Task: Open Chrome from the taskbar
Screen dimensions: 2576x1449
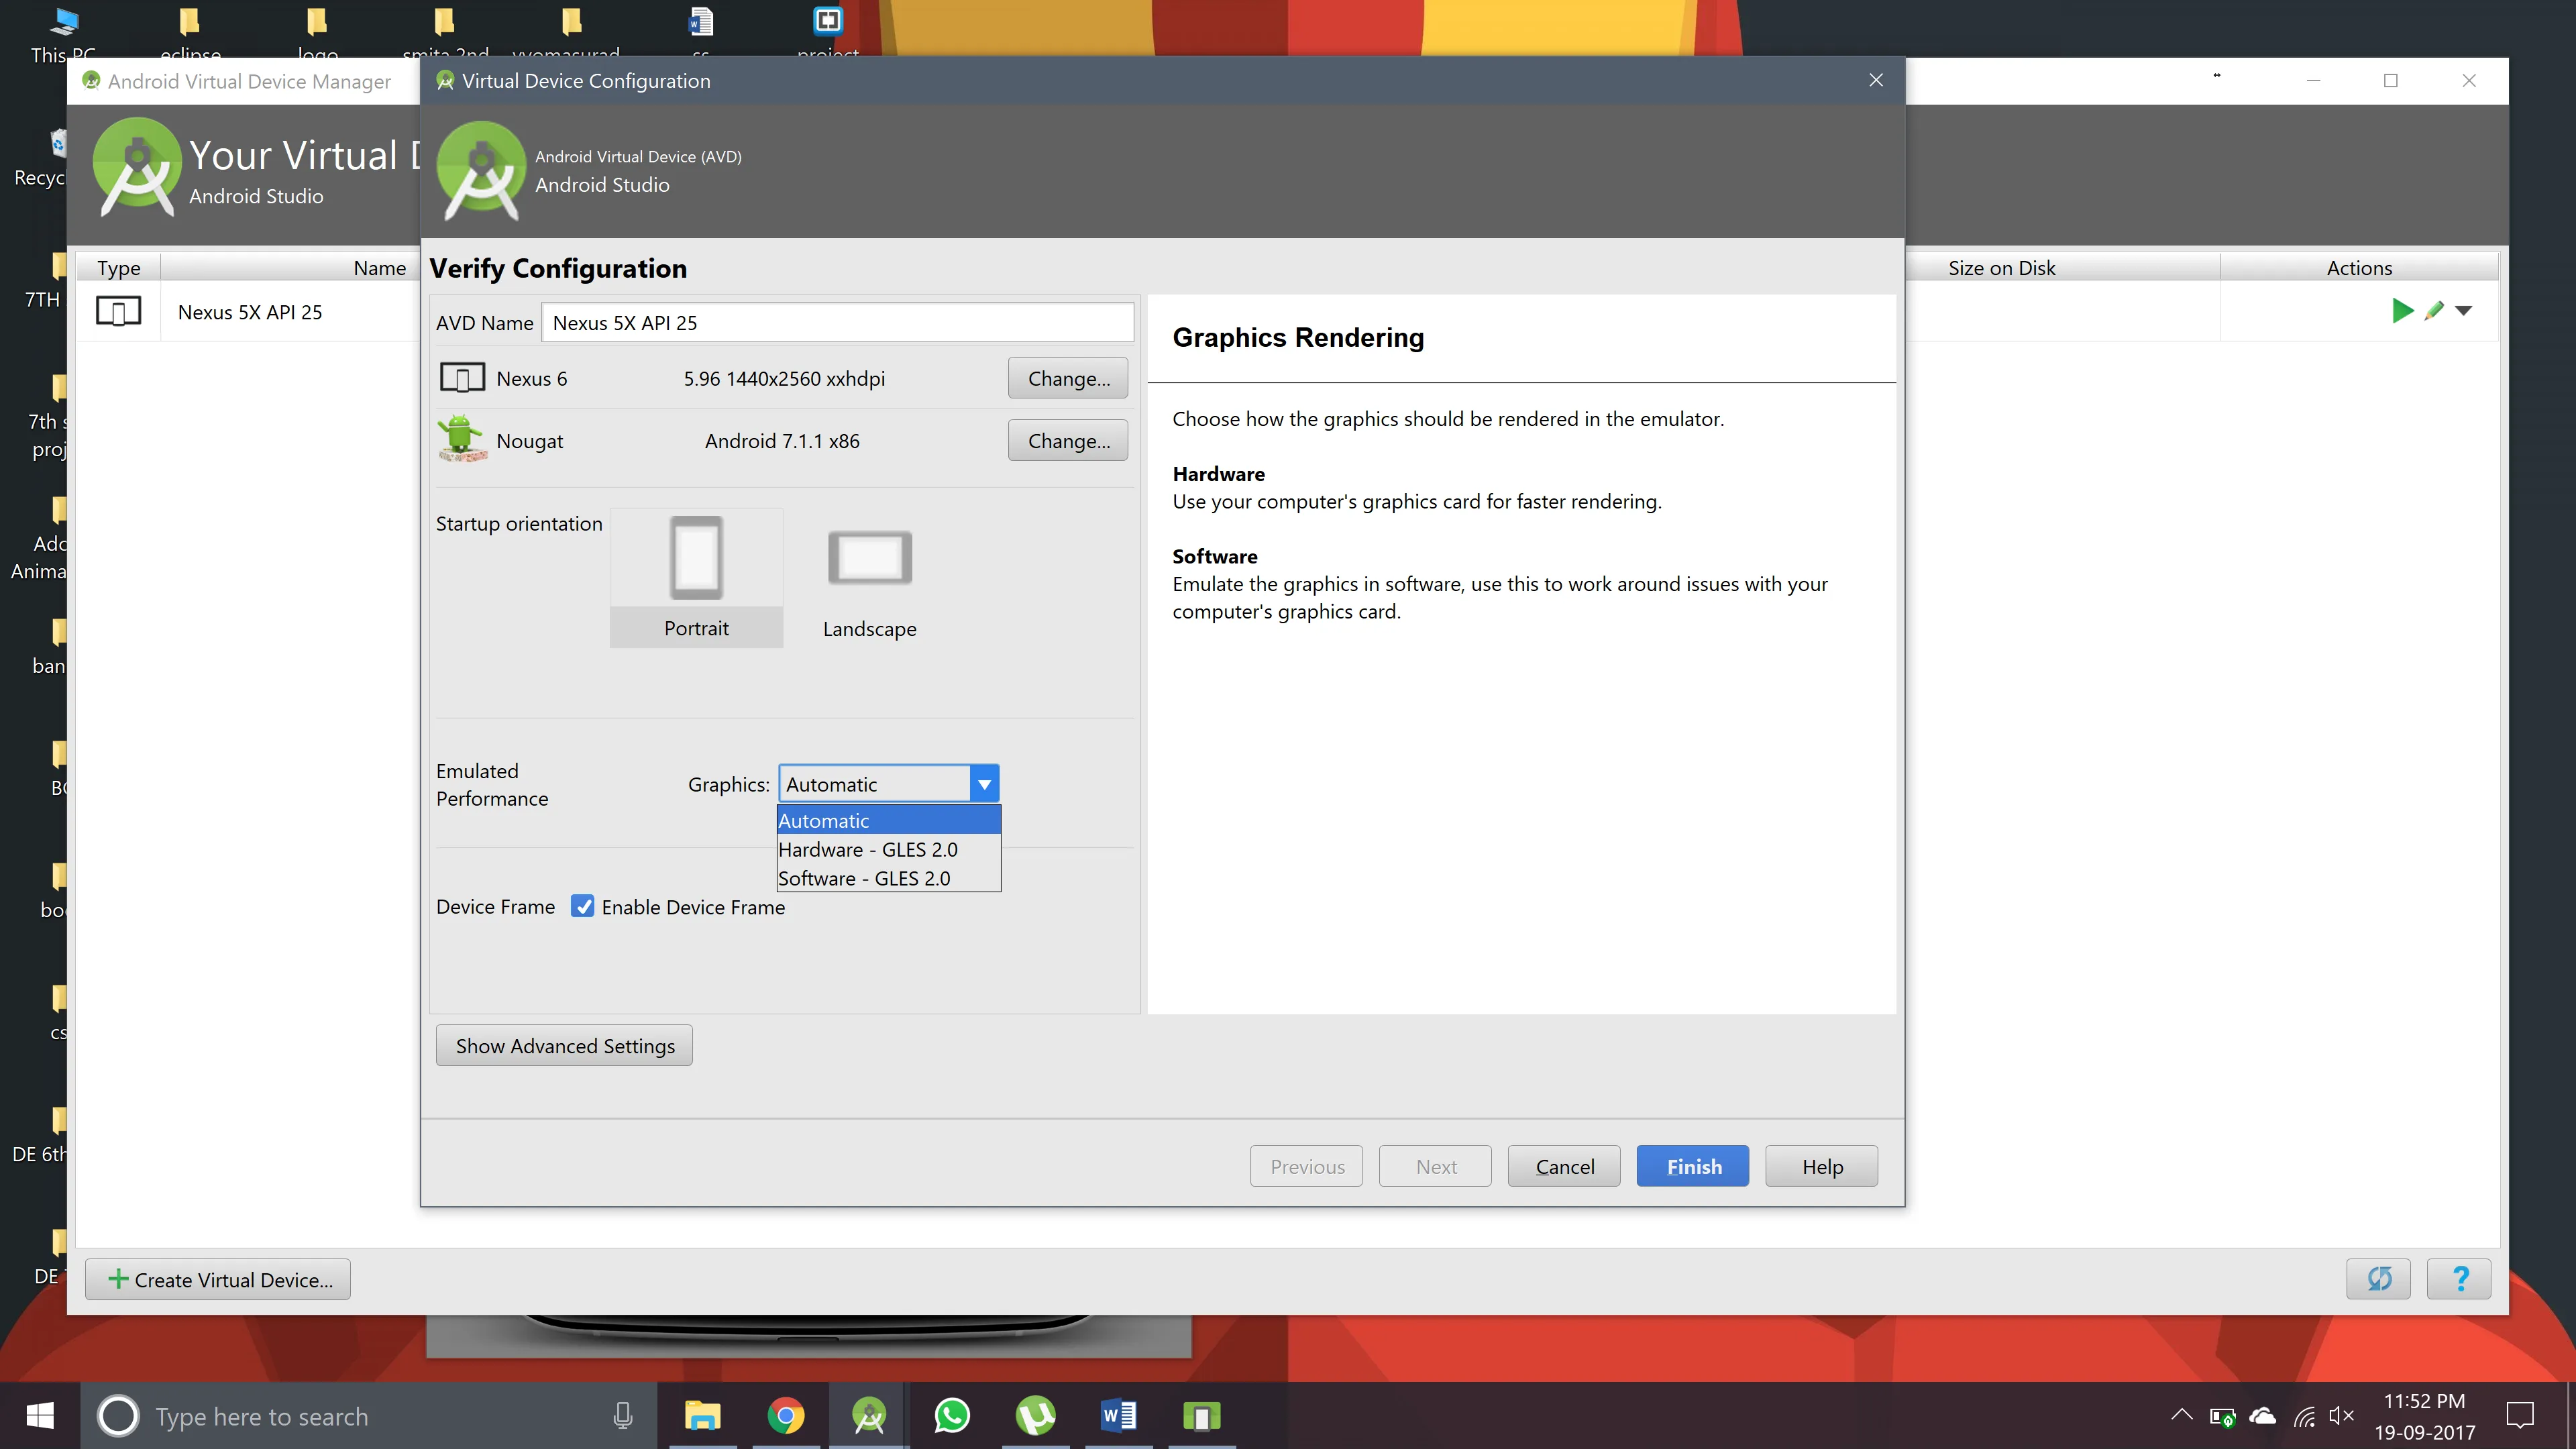Action: point(786,1416)
